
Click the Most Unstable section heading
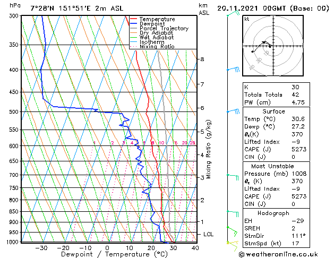[272, 166]
